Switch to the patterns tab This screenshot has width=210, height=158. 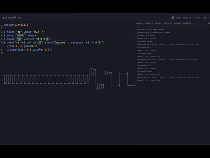tap(149, 23)
